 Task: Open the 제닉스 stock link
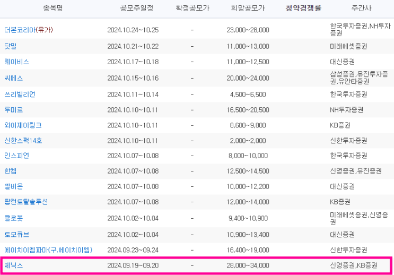tap(14, 265)
